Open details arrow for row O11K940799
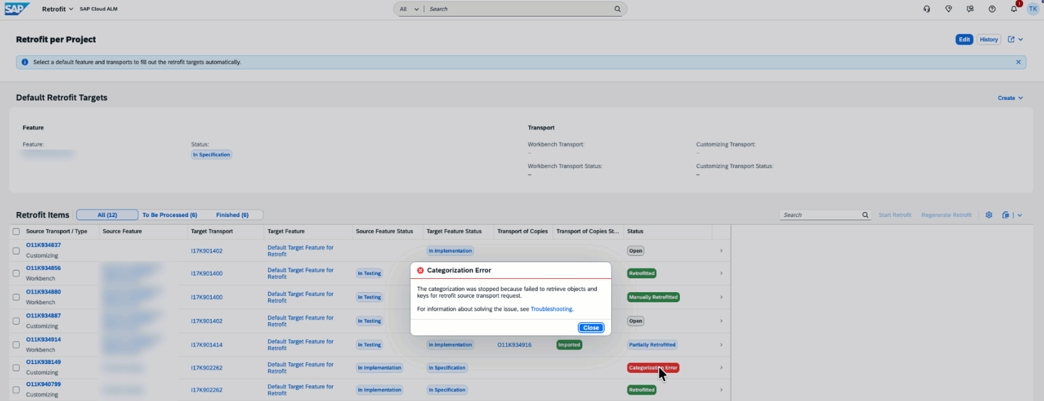Screen dimensions: 1044x401 (x=721, y=390)
